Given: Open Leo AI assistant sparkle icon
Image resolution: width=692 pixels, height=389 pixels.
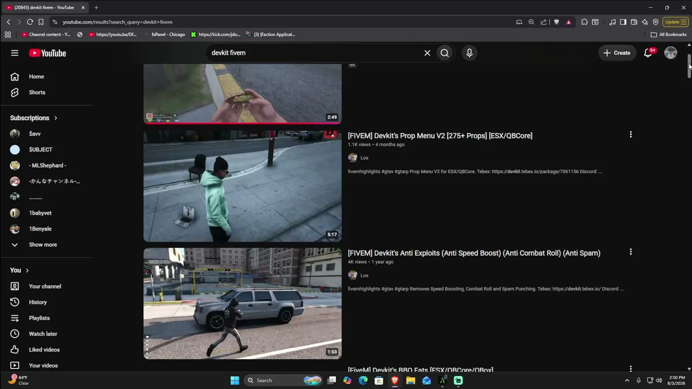Looking at the screenshot, I should pos(645,22).
